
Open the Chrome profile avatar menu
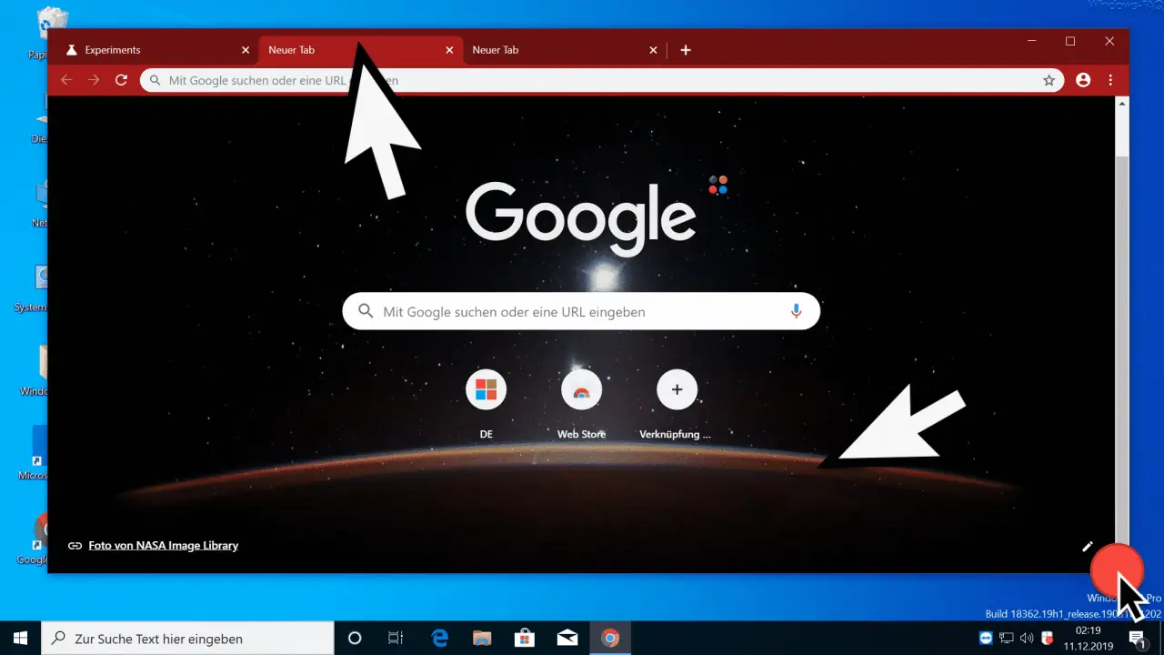1083,80
